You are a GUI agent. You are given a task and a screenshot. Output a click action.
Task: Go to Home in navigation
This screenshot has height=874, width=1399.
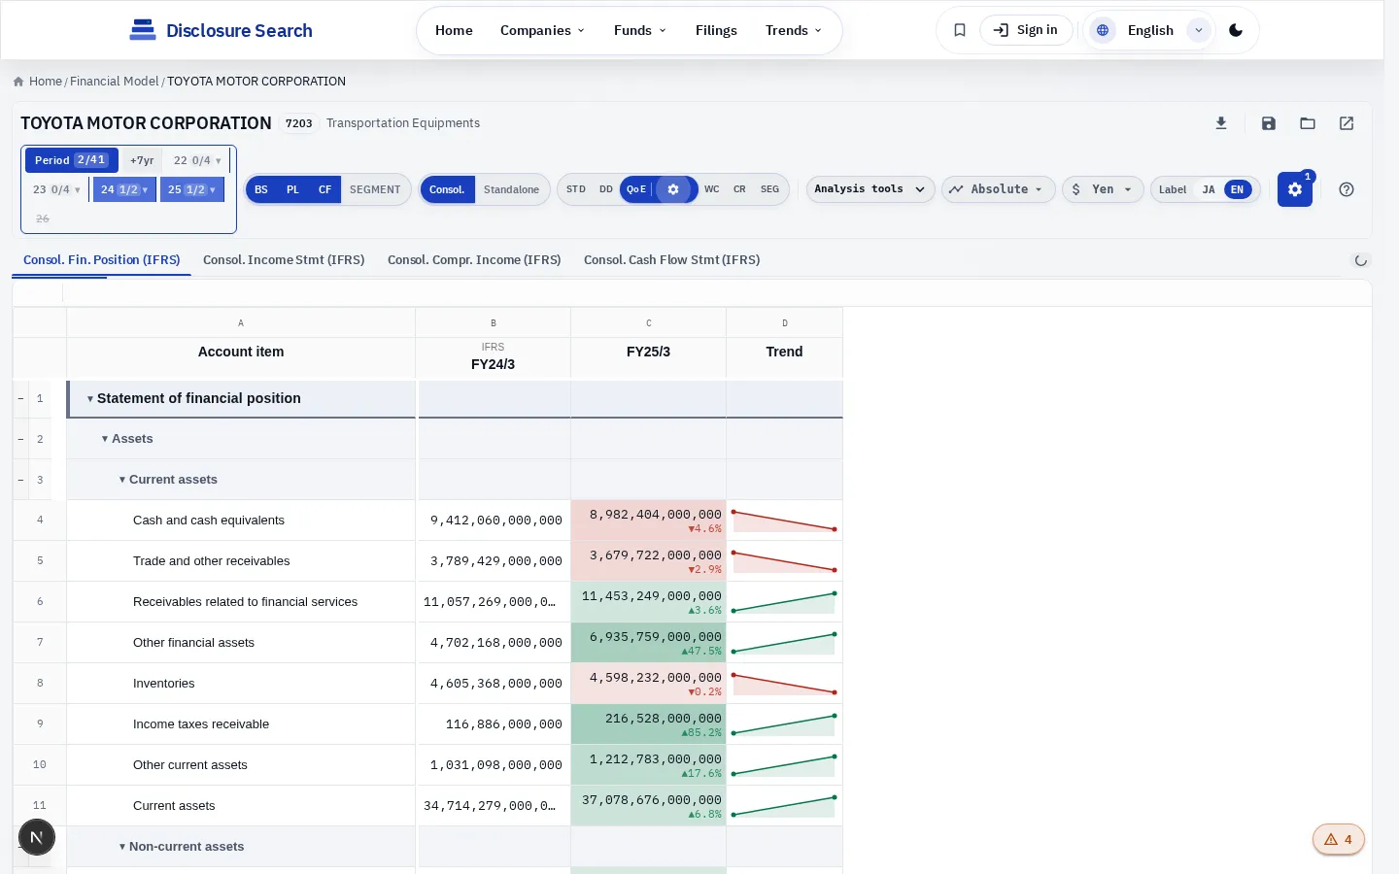454,30
